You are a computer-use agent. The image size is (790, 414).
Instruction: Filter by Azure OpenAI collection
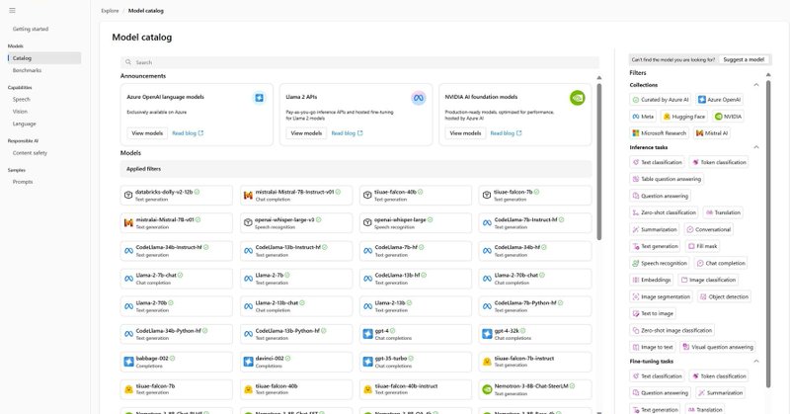(719, 100)
